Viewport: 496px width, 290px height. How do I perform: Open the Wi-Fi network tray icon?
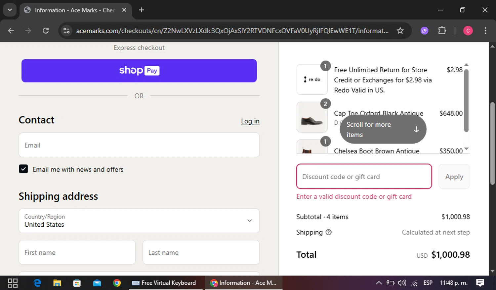click(415, 283)
